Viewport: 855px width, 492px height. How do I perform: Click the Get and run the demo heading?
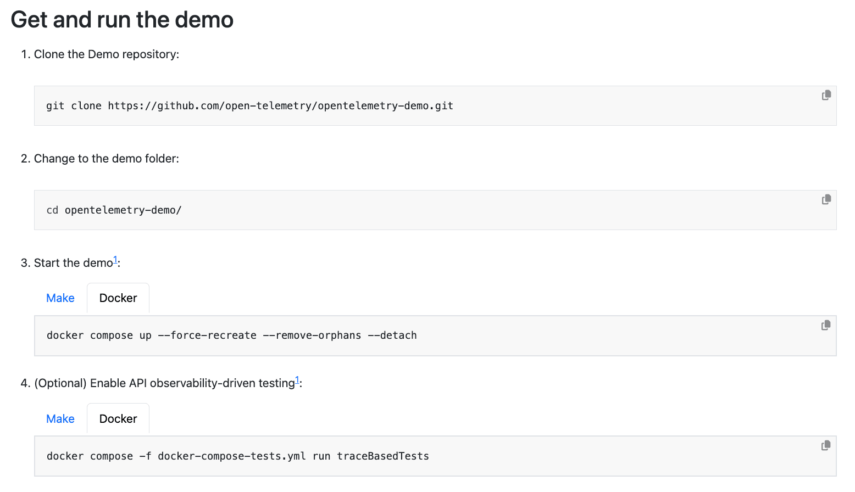[x=122, y=20]
